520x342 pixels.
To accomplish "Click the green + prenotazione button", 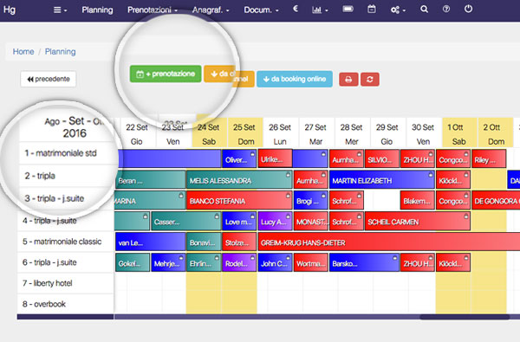I will coord(166,74).
